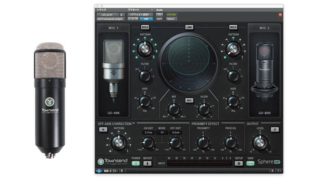Click the ALIGN knob

pos(204,109)
